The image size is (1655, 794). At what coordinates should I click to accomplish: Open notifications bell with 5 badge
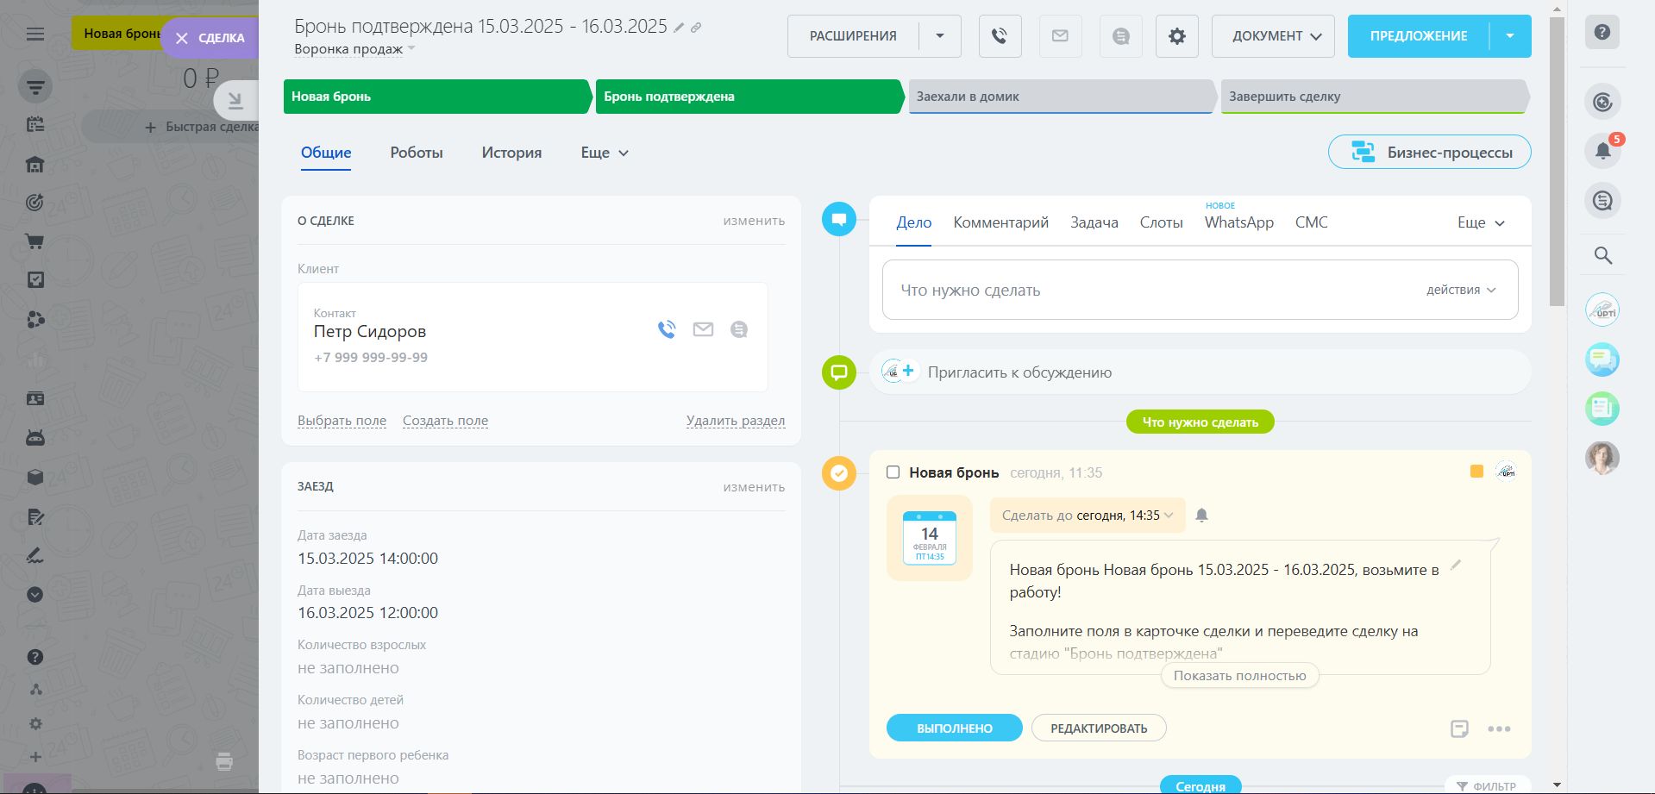(1602, 151)
